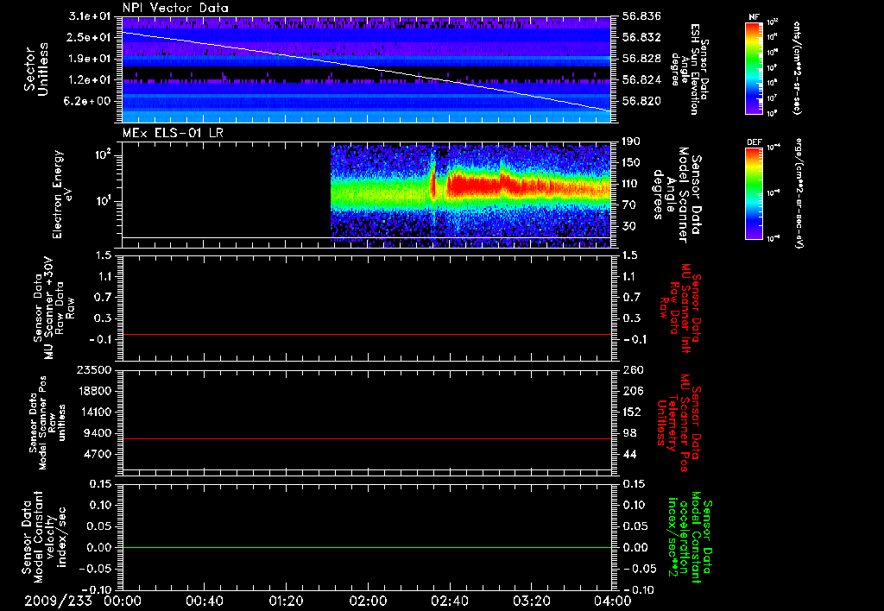The image size is (884, 611).
Task: Click the red 'MU Scanner Pos Telemetry' title
Action: [x=679, y=423]
